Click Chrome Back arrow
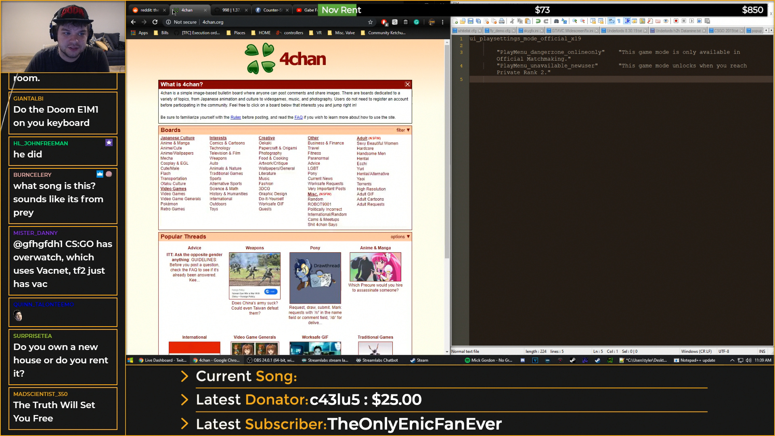This screenshot has width=775, height=436. pos(133,22)
